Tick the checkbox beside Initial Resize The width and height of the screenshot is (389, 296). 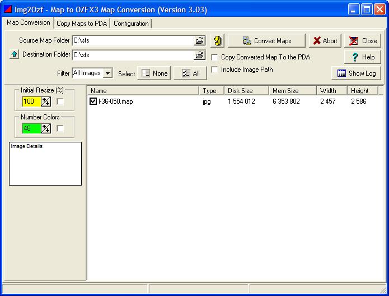pyautogui.click(x=60, y=101)
